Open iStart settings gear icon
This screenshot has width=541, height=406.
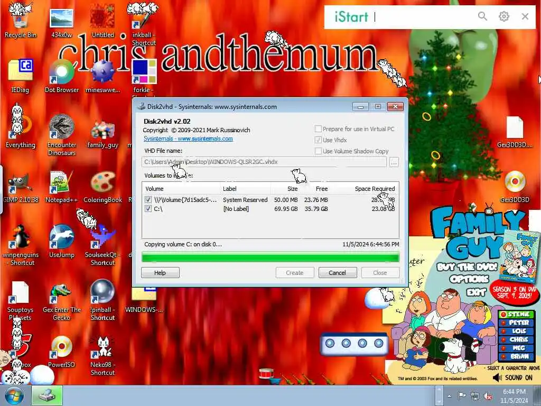[503, 16]
